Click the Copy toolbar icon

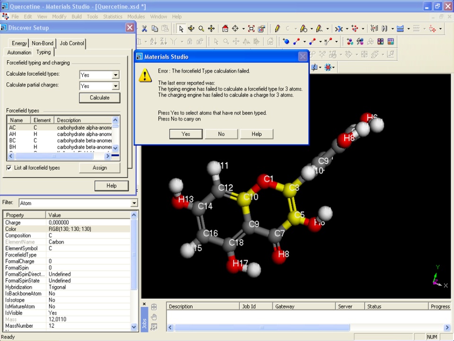pyautogui.click(x=155, y=28)
